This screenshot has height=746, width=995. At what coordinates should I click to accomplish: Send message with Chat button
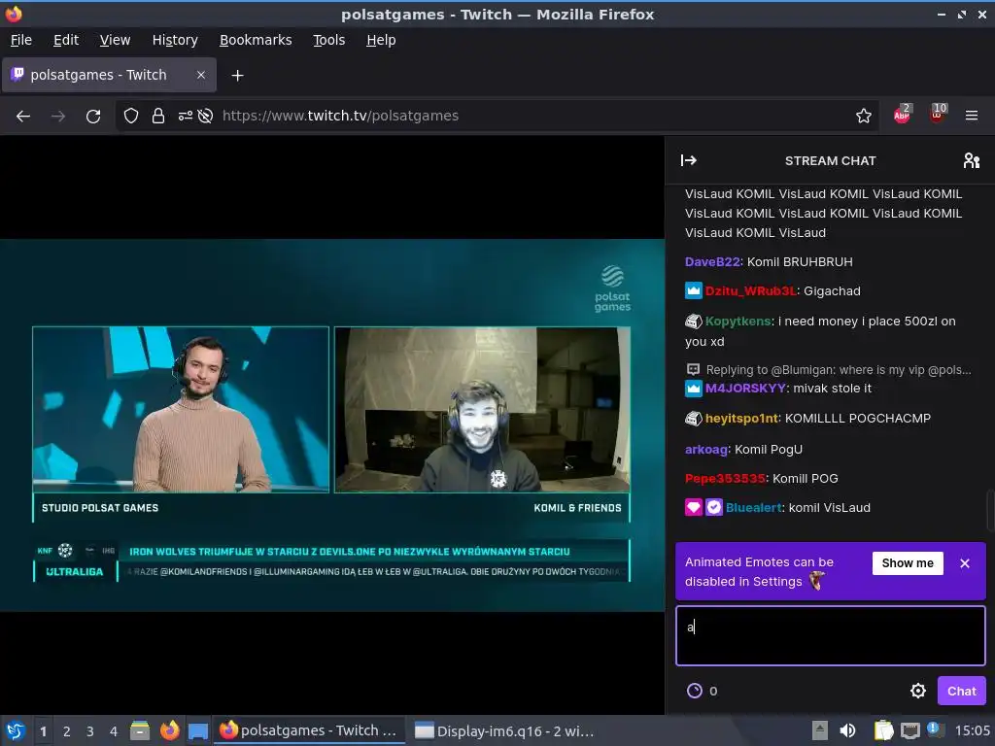click(x=961, y=691)
